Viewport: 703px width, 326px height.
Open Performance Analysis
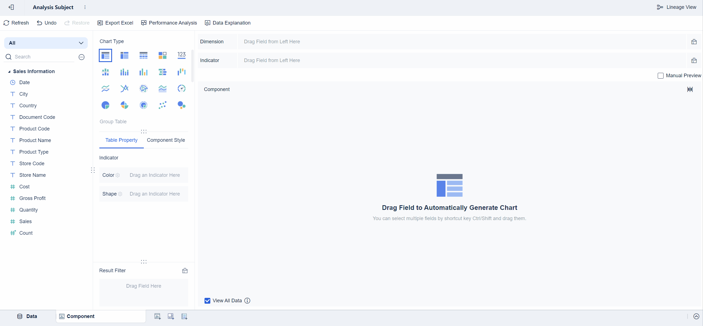pyautogui.click(x=169, y=23)
